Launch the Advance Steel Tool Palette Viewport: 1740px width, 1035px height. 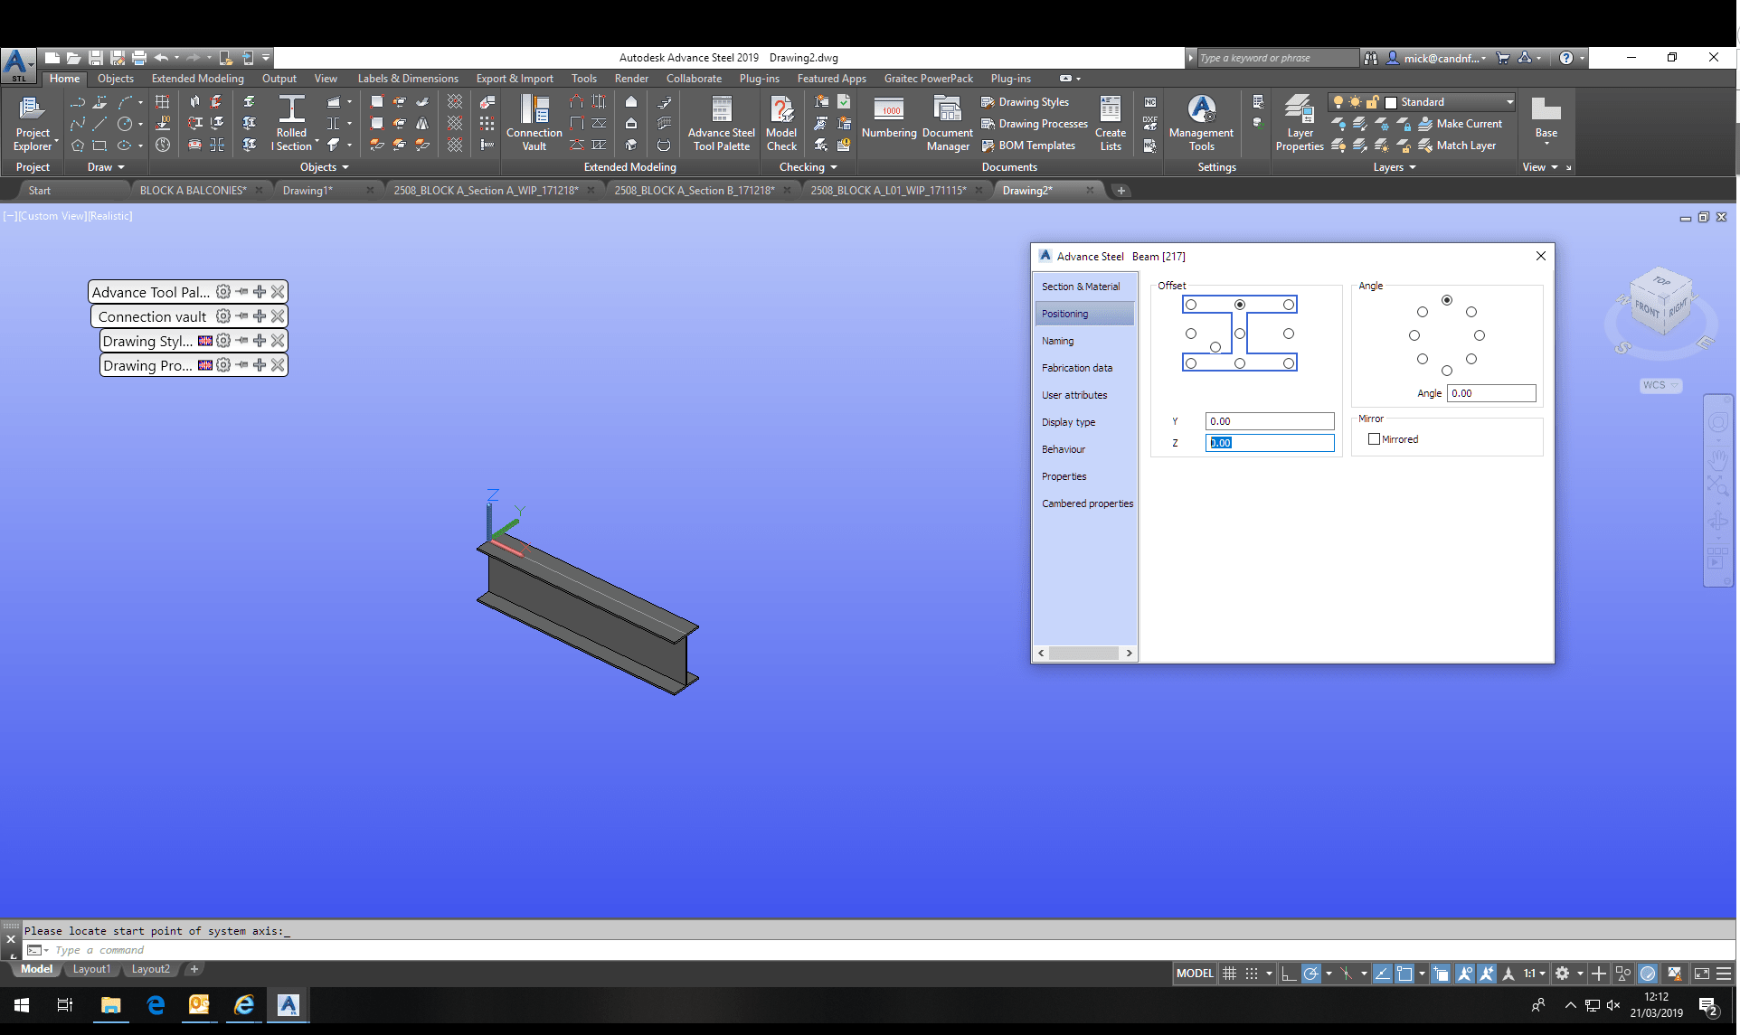(720, 122)
